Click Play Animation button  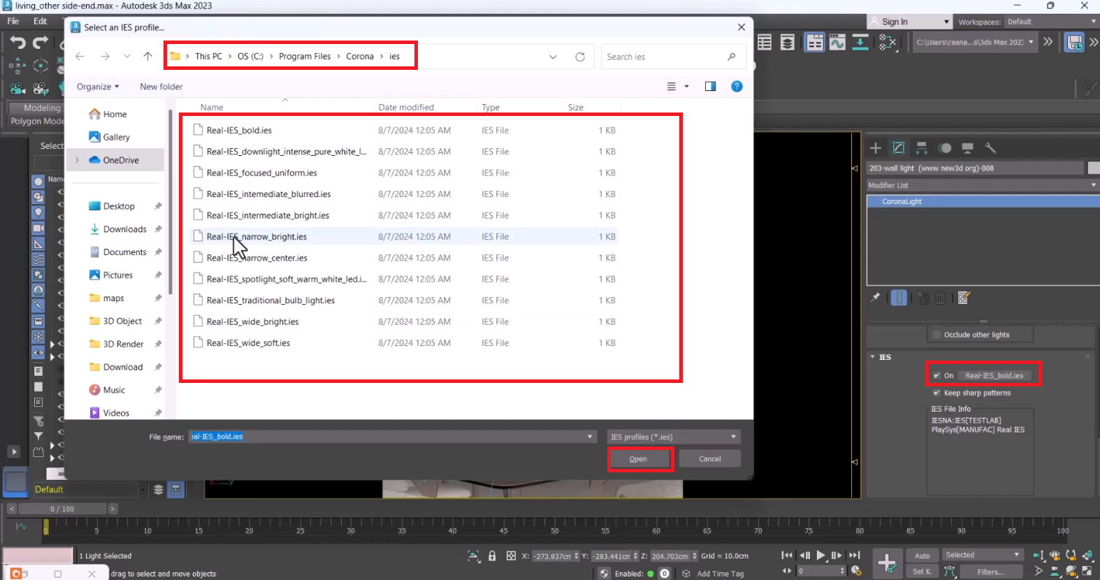tap(820, 556)
